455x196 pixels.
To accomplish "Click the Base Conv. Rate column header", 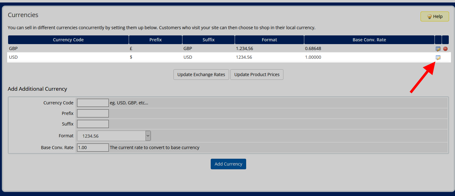I will pyautogui.click(x=369, y=40).
